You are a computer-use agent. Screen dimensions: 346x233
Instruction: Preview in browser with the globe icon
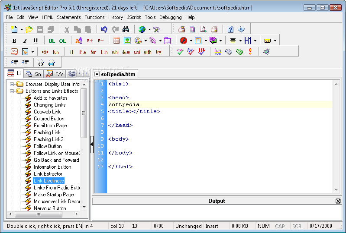click(x=142, y=29)
